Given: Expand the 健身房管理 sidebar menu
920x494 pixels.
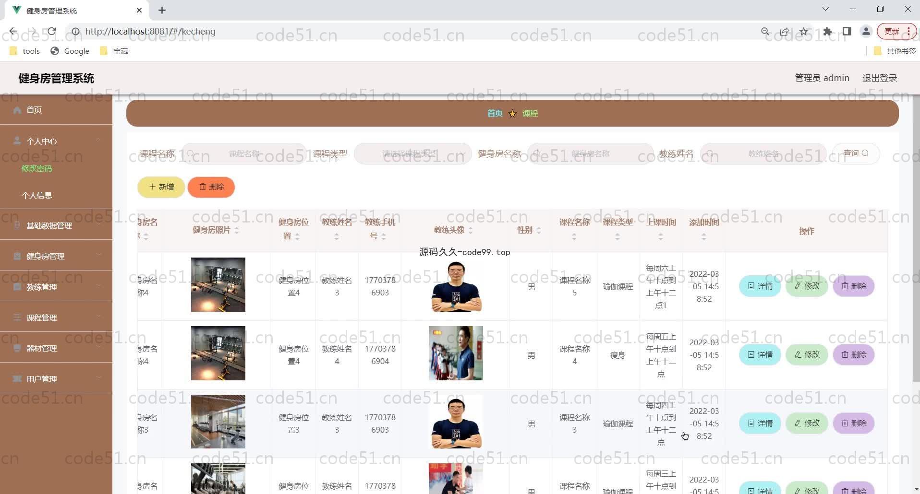Looking at the screenshot, I should pos(56,256).
